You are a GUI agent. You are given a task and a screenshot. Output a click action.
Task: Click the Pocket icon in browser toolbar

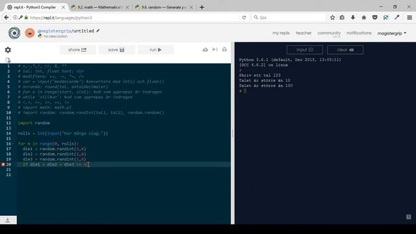pos(374,18)
